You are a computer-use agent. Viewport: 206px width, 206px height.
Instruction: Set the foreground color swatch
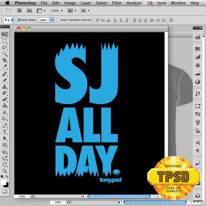pyautogui.click(x=3, y=182)
